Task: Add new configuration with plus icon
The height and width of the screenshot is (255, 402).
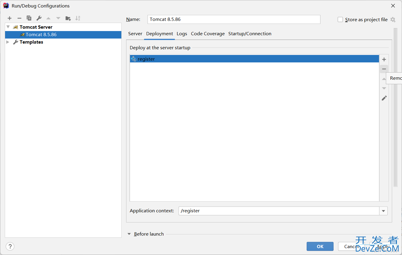Action: (x=10, y=18)
